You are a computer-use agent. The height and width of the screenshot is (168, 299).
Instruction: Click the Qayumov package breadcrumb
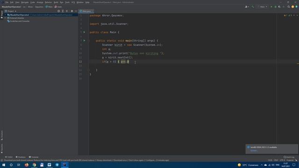point(39,7)
